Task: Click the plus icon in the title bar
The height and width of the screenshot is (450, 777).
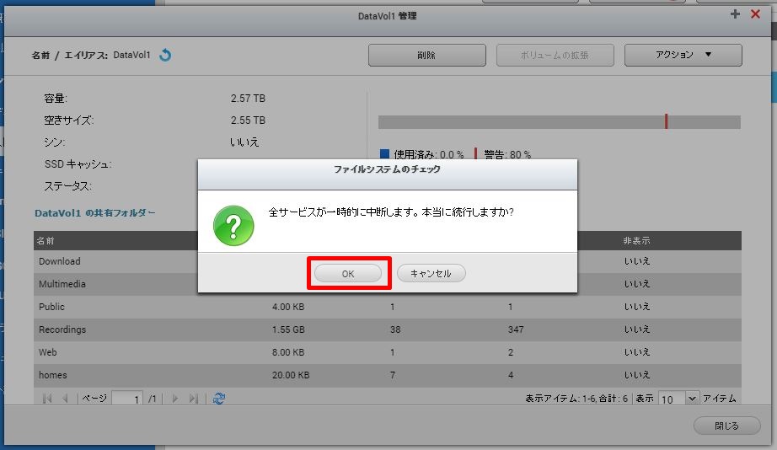Action: coord(735,14)
